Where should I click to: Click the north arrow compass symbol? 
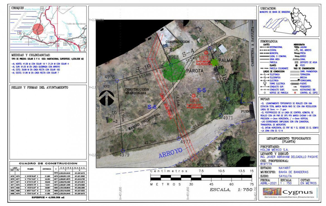106,98
